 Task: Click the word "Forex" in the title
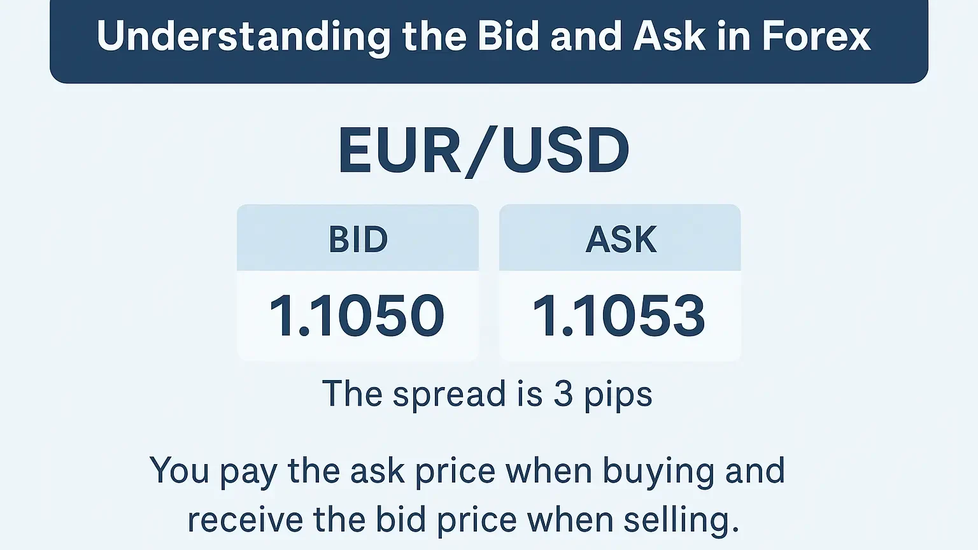(816, 36)
